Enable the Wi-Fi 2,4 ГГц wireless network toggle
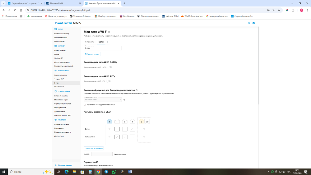The width and height of the screenshot is (311, 175). coord(110,67)
